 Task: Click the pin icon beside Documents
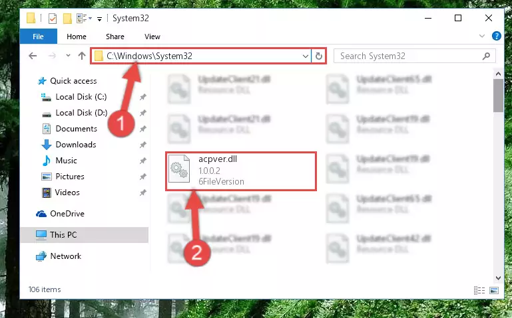pos(142,129)
